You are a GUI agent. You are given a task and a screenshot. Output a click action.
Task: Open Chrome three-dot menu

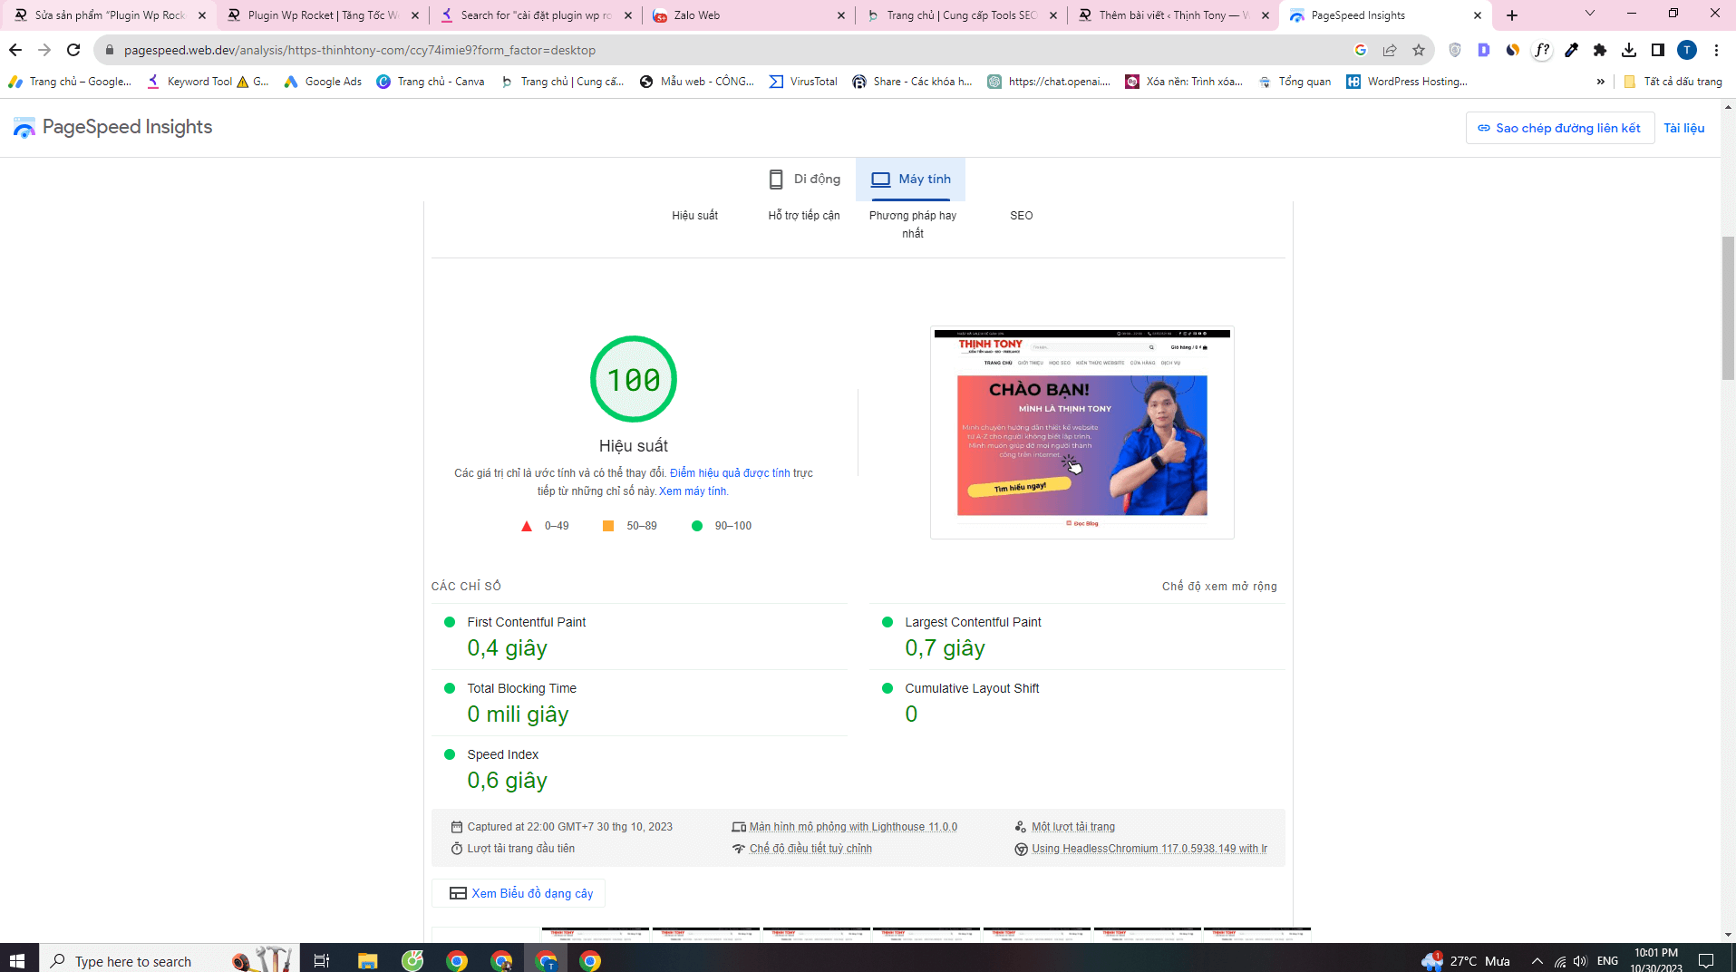click(1716, 50)
